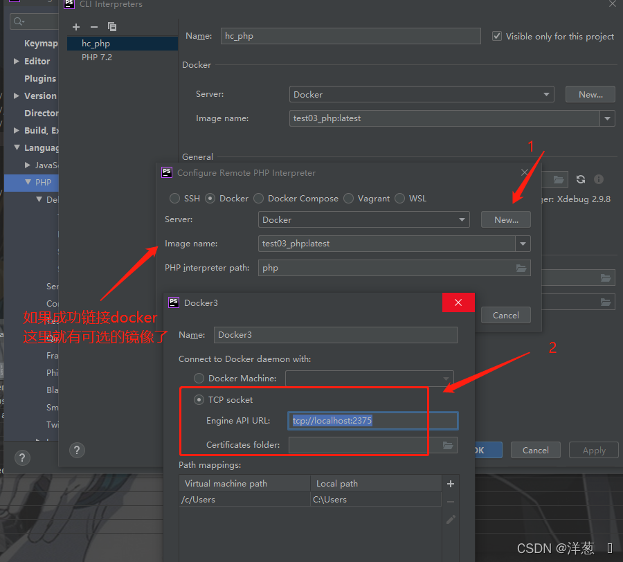Toggle Visible only for this project
623x562 pixels.
click(496, 36)
